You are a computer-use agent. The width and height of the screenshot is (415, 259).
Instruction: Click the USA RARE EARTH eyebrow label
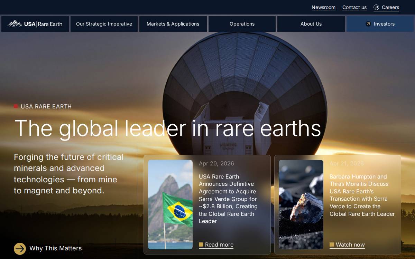pyautogui.click(x=46, y=106)
